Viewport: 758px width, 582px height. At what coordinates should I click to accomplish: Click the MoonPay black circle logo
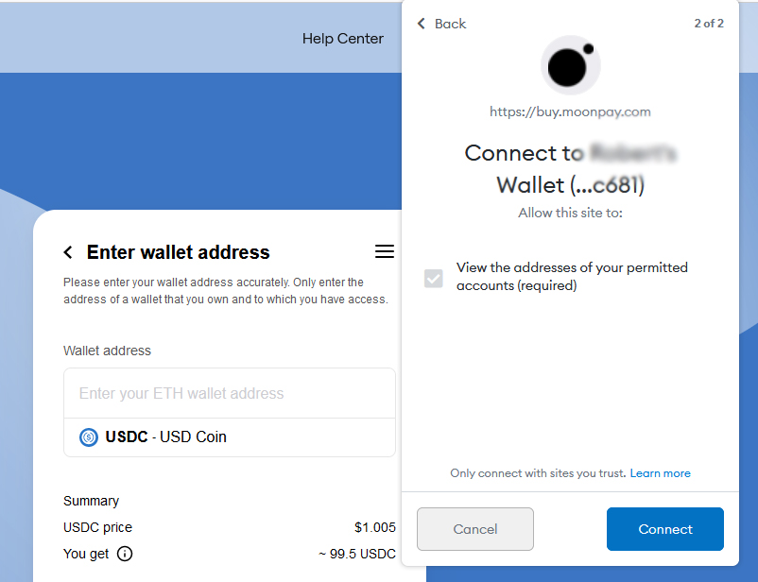[571, 65]
